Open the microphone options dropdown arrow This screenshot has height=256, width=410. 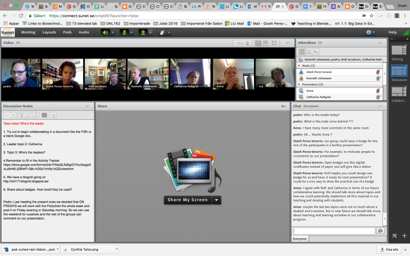click(131, 32)
